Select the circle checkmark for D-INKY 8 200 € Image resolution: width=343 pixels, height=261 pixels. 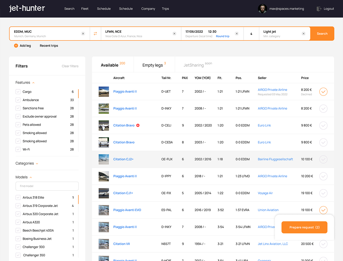[x=323, y=109]
